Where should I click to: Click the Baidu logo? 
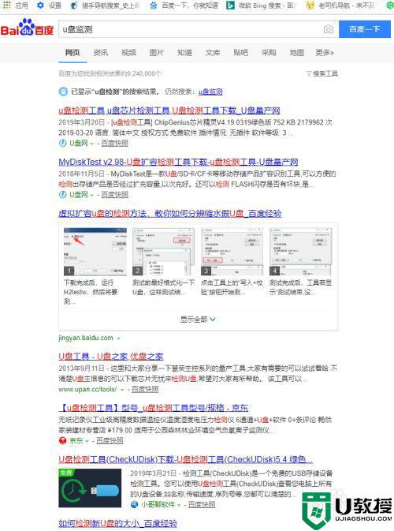27,28
